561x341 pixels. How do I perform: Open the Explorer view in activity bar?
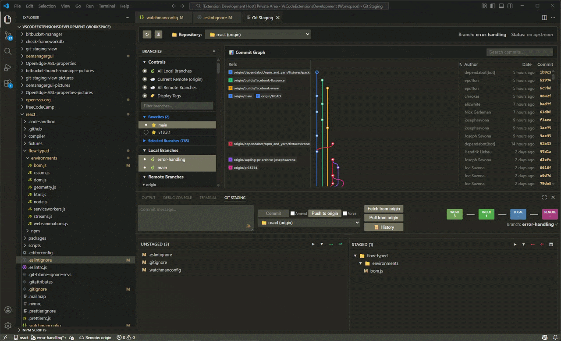point(7,20)
